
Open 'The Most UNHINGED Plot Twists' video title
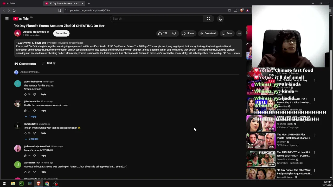(293, 136)
